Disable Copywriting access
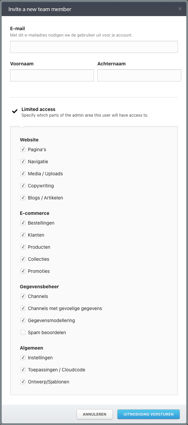This screenshot has height=425, width=188. click(23, 186)
